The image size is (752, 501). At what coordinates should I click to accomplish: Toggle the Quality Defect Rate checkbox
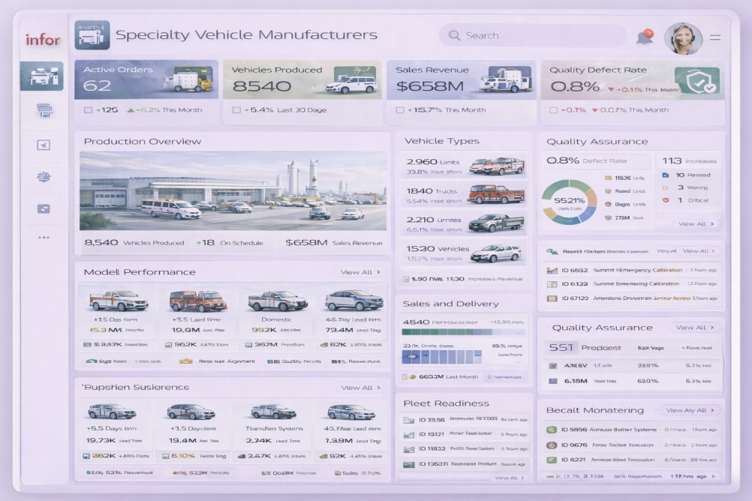553,110
